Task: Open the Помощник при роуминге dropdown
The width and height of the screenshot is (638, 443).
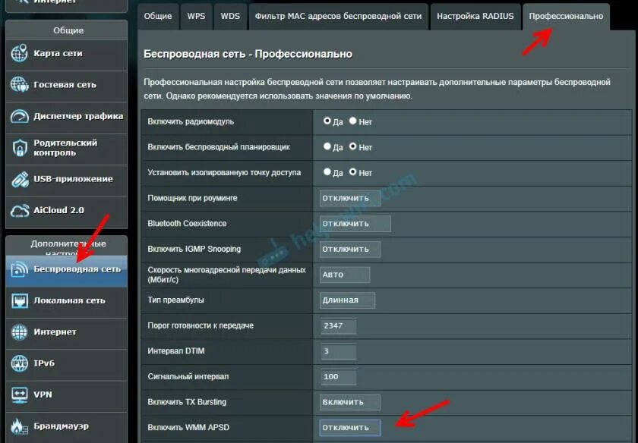Action: 350,198
